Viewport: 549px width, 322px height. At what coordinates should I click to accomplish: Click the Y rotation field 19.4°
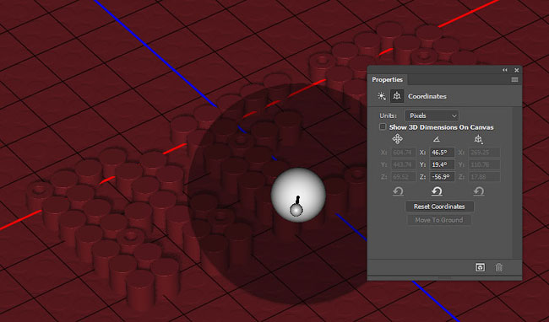coord(442,164)
